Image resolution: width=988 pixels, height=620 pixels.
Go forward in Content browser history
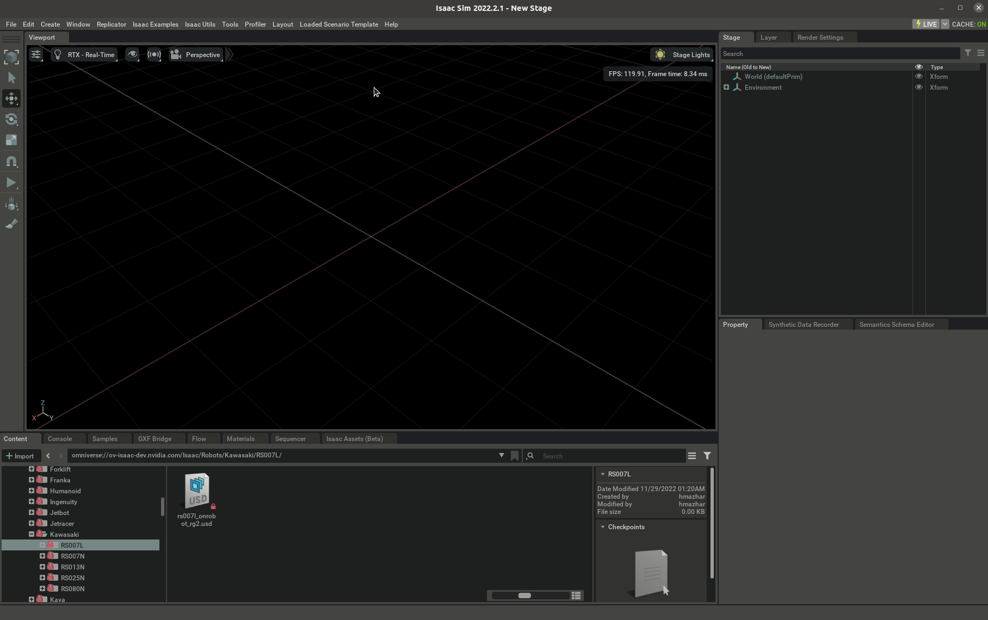tap(60, 456)
